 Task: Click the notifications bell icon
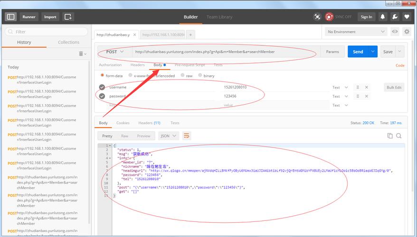383,17
